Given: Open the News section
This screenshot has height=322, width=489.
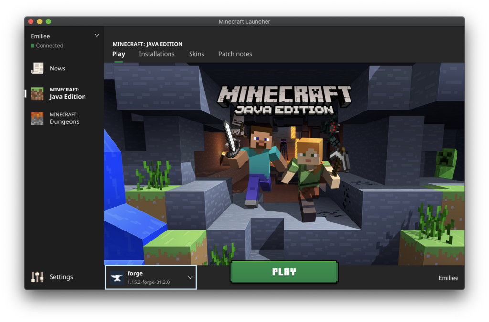Looking at the screenshot, I should point(57,68).
